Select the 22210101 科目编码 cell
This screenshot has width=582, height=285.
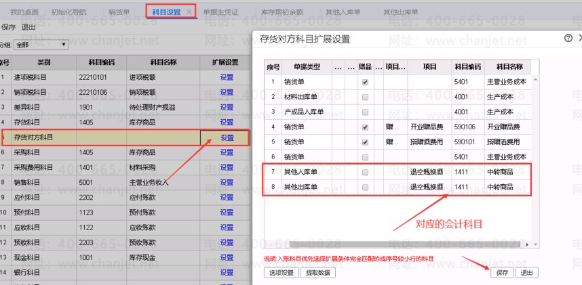coord(101,77)
